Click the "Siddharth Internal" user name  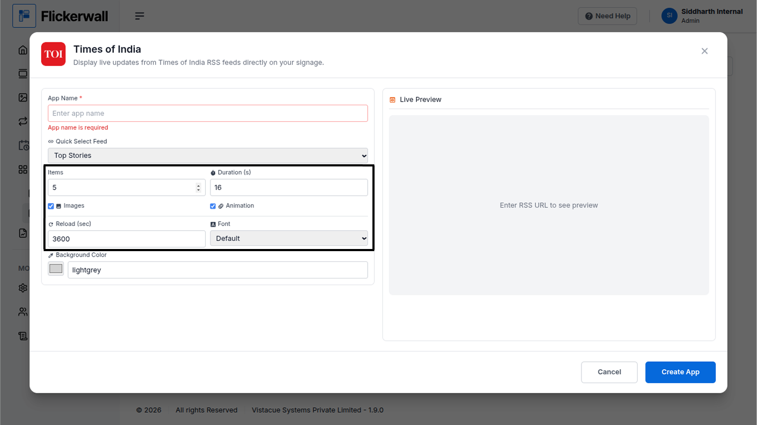tap(712, 11)
